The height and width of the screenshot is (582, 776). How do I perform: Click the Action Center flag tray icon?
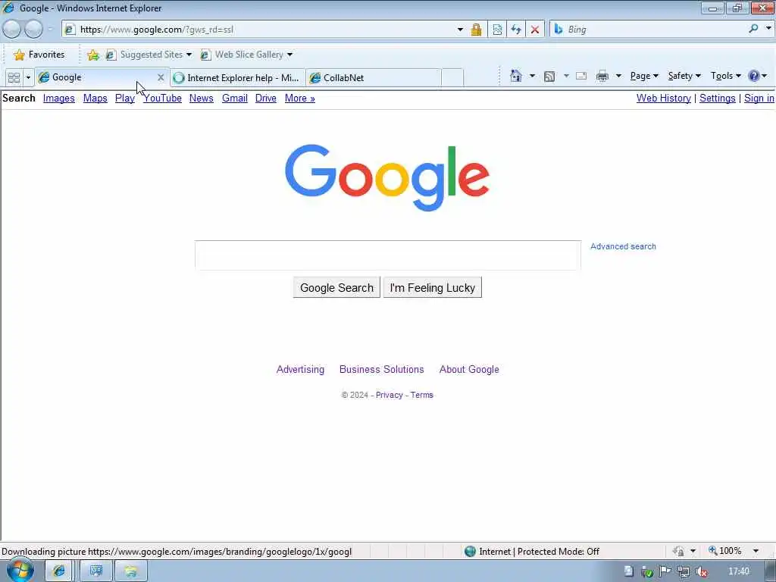pyautogui.click(x=665, y=571)
